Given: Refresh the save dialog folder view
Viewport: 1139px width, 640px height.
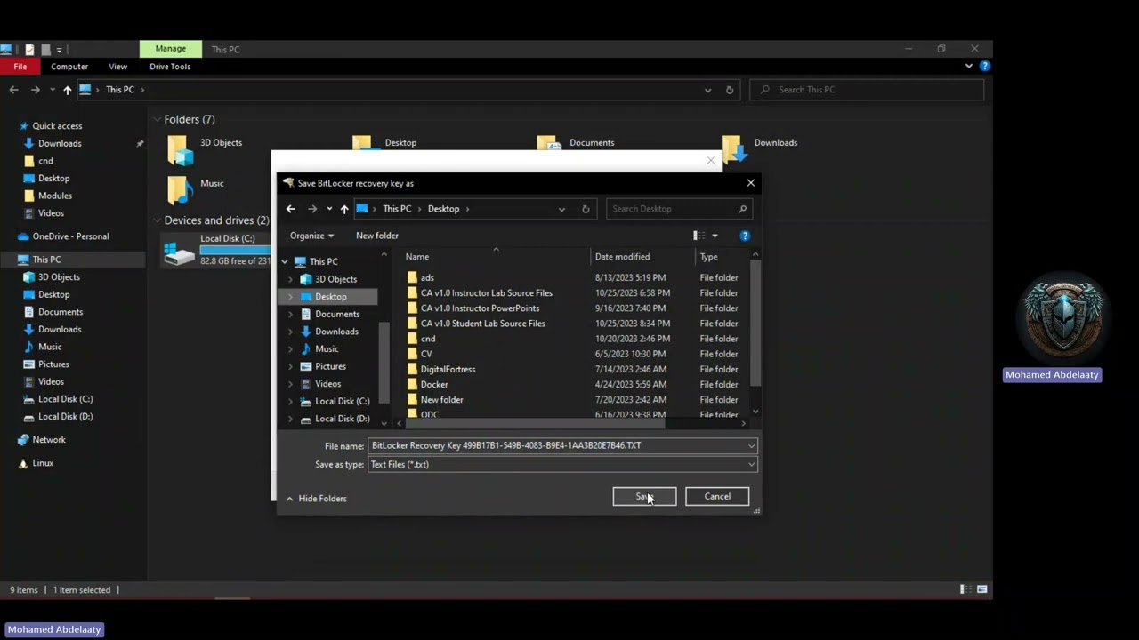Looking at the screenshot, I should click(586, 209).
